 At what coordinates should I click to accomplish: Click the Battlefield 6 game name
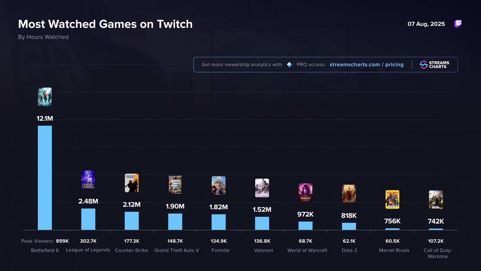click(45, 250)
